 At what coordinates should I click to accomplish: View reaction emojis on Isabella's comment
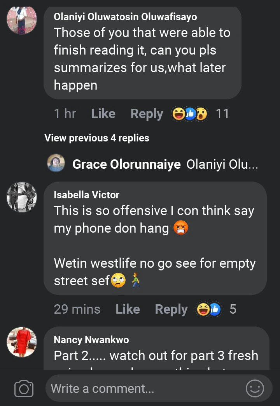(x=209, y=309)
